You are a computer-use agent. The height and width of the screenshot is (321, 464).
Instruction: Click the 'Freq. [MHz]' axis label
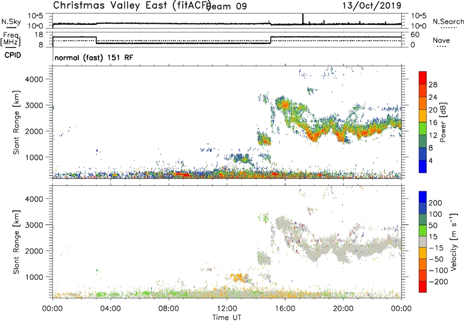(x=11, y=39)
